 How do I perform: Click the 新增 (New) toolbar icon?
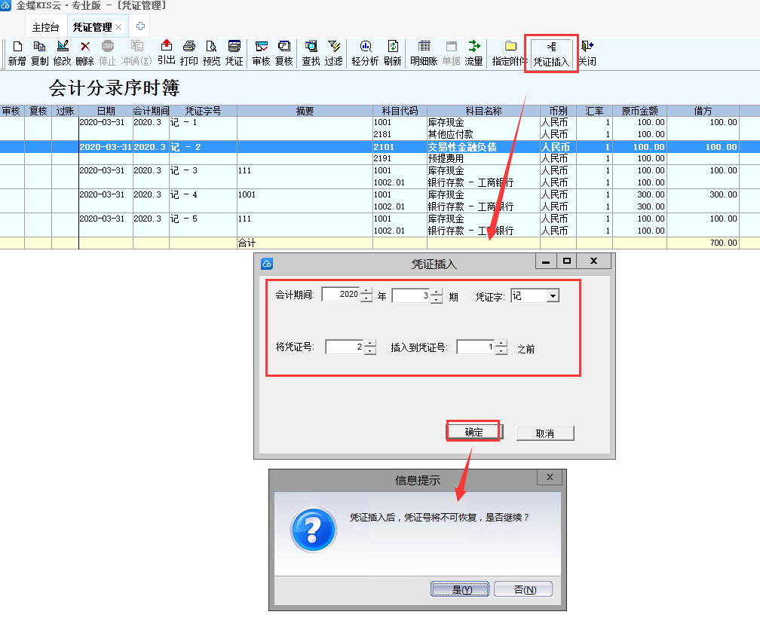pyautogui.click(x=17, y=53)
